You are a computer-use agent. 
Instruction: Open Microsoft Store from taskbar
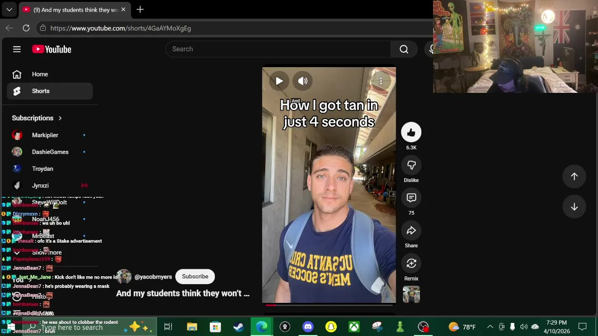click(215, 327)
